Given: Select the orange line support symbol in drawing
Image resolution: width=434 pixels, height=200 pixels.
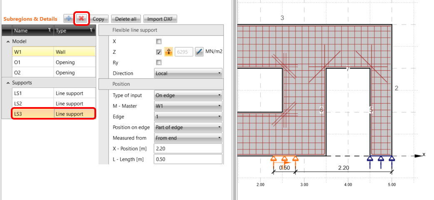Looking at the screenshot, I should (x=284, y=159).
